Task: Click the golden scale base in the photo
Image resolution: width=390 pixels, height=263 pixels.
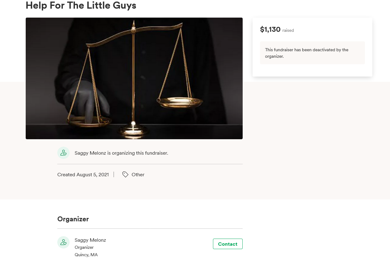Action: 133,130
